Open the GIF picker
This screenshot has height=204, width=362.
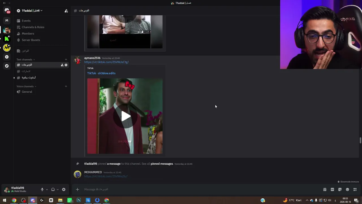332,190
